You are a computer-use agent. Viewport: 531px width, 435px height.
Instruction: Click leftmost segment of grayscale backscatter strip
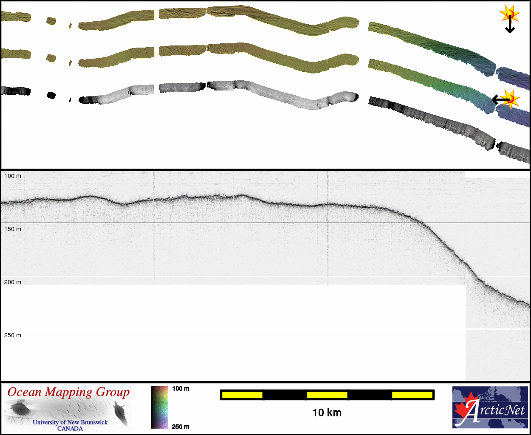(x=16, y=90)
